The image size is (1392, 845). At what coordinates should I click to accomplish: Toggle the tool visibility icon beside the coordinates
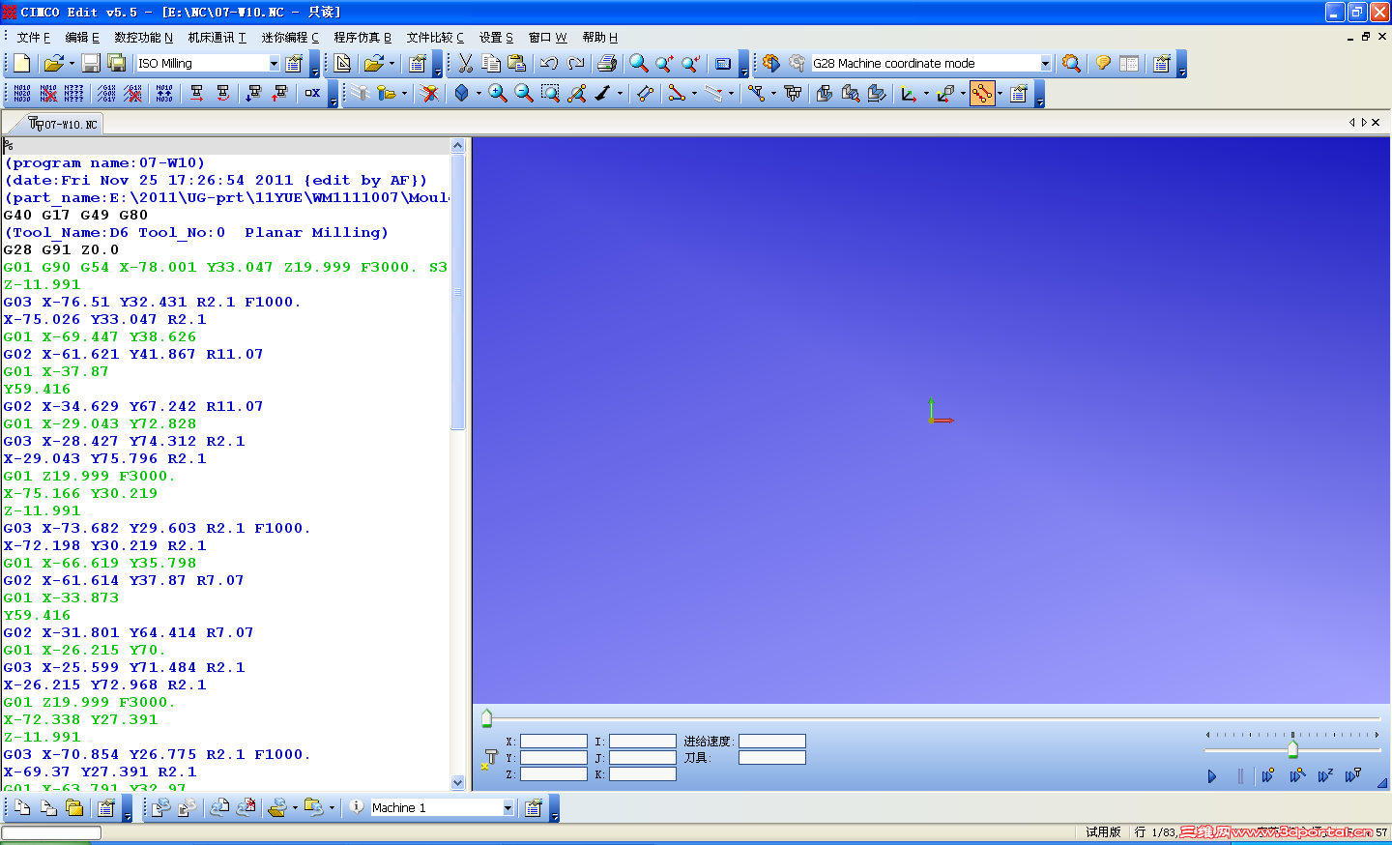(x=489, y=759)
